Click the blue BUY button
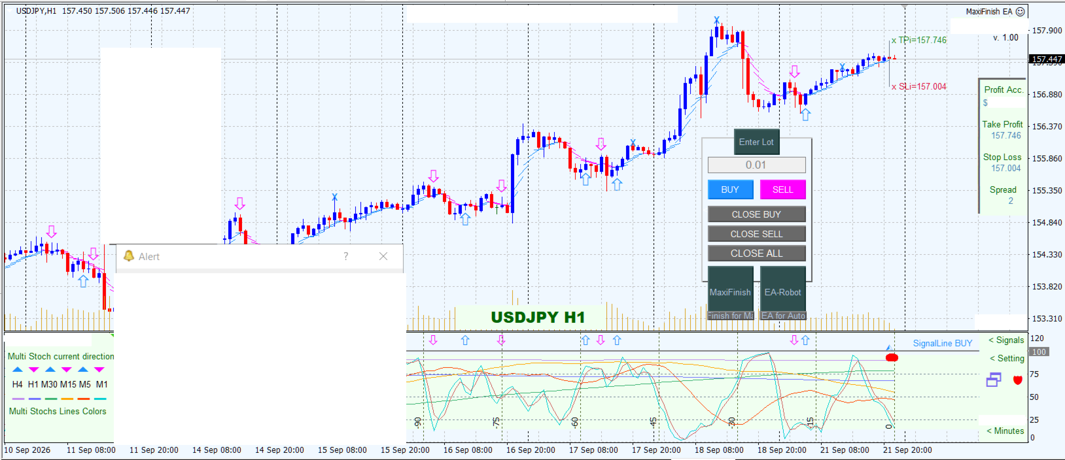 click(x=730, y=189)
